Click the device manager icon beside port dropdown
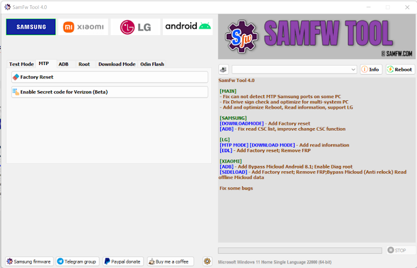Image resolution: width=417 pixels, height=268 pixels. [223, 70]
